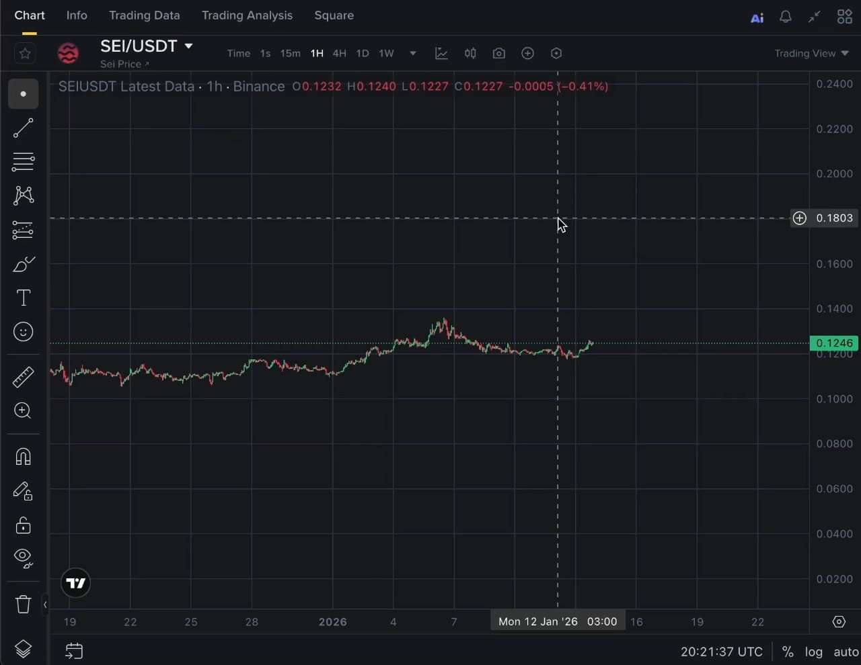Image resolution: width=861 pixels, height=665 pixels.
Task: Open chart settings via the gear icon
Action: 556,53
